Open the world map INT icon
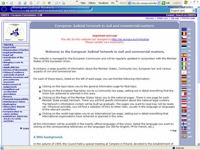Viewport: 200px width, 150px height. click(184, 137)
